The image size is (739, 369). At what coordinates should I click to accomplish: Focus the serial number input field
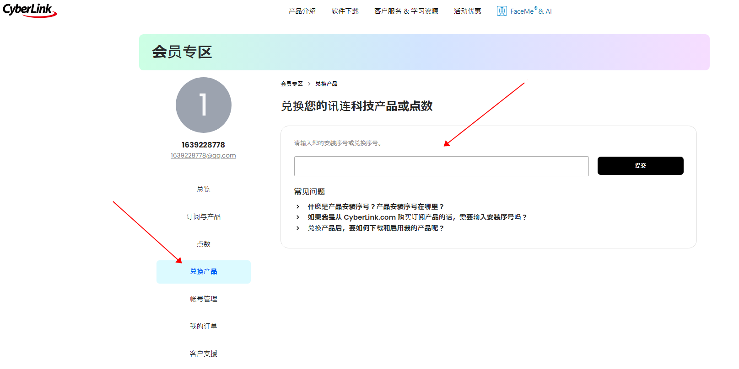click(441, 166)
